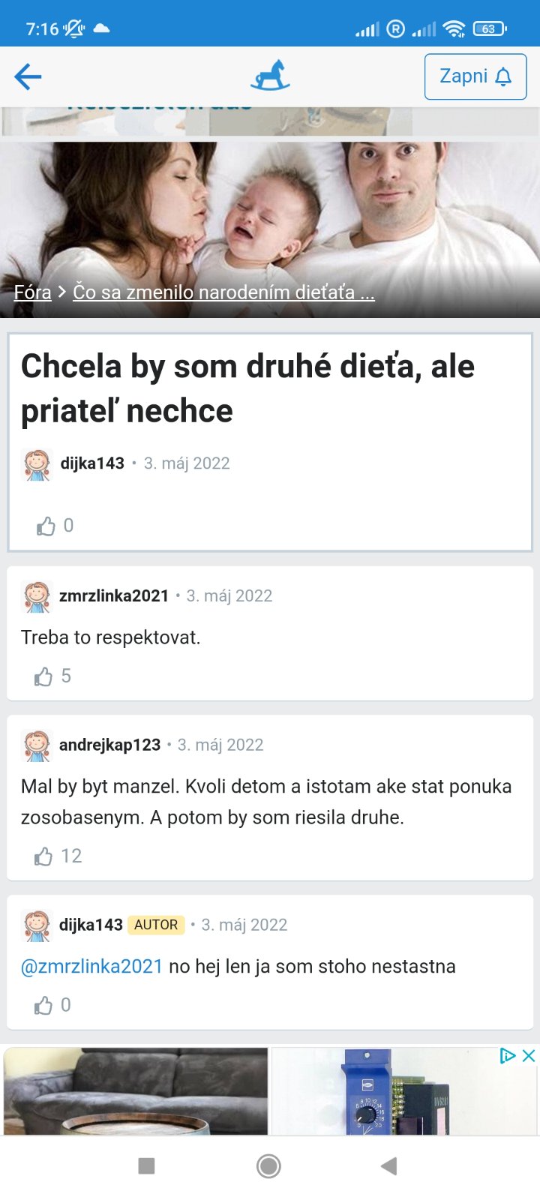Open zmrzlinka2021 username profile
The width and height of the screenshot is (540, 1200).
pyautogui.click(x=114, y=595)
